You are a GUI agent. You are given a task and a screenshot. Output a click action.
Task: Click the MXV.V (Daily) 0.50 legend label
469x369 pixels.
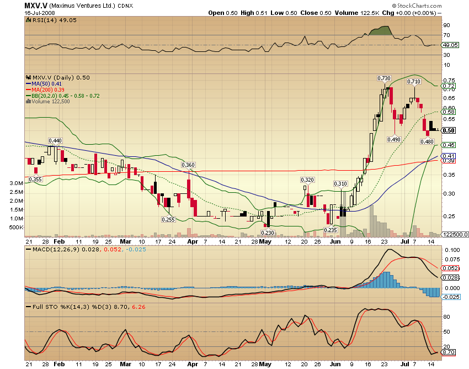click(x=61, y=77)
